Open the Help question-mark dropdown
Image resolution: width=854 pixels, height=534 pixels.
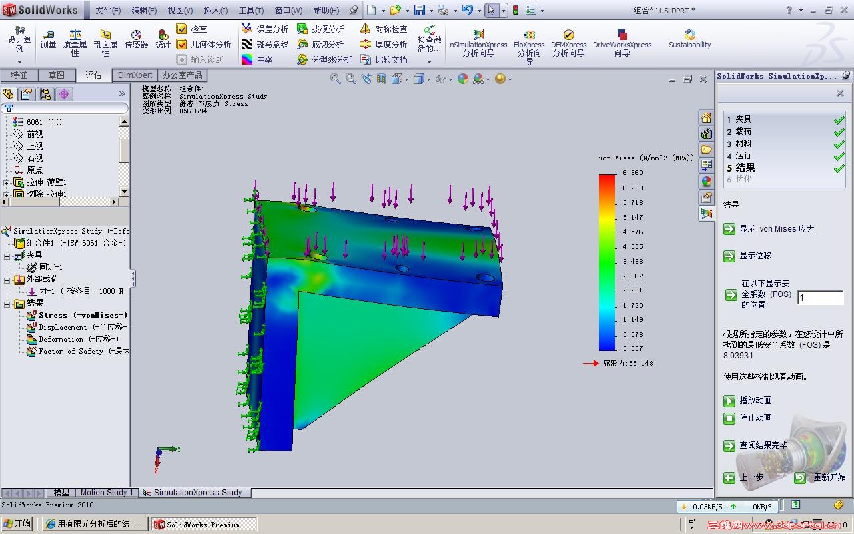click(x=800, y=11)
